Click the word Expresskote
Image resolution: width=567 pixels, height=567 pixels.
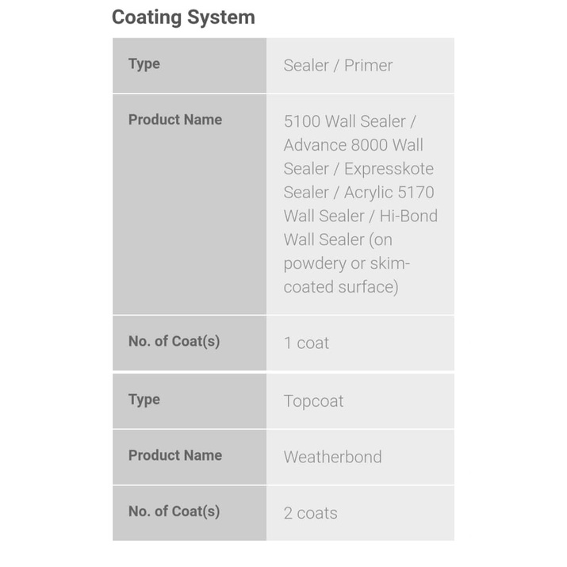coord(389,169)
